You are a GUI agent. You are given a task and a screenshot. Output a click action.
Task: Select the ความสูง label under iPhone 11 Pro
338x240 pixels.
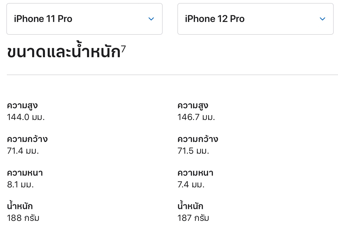22,106
